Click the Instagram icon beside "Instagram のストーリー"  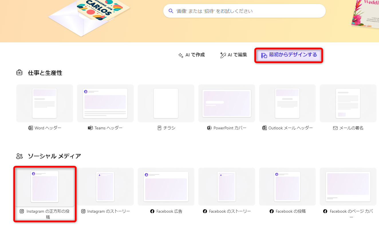[x=83, y=211]
